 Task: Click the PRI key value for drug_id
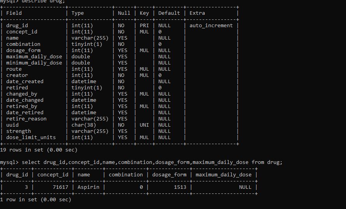[x=144, y=26]
